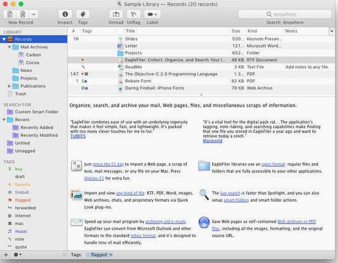Open the TidBITS link
This screenshot has height=263, width=338.
(78, 136)
